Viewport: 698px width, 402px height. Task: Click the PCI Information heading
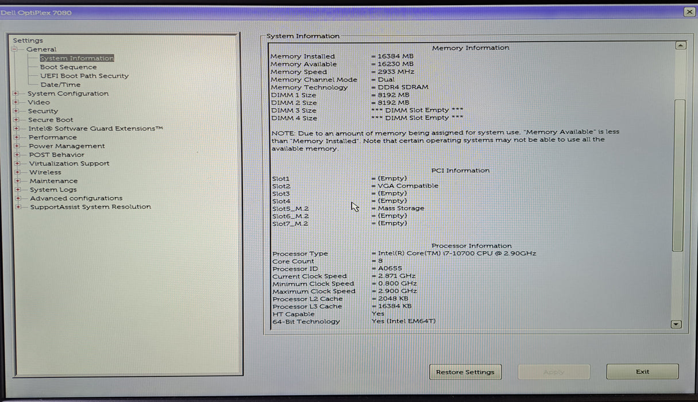tap(460, 171)
